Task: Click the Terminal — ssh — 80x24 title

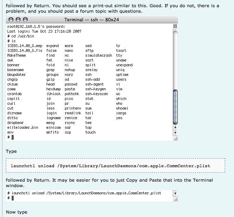Action: 91,20
